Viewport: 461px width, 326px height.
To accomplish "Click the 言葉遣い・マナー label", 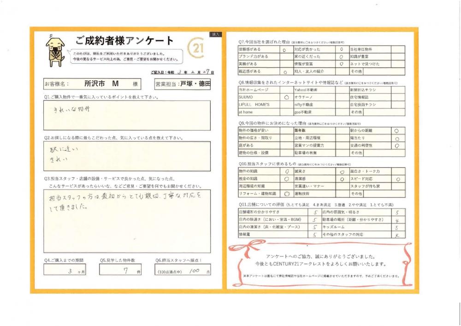I will click(x=309, y=186).
